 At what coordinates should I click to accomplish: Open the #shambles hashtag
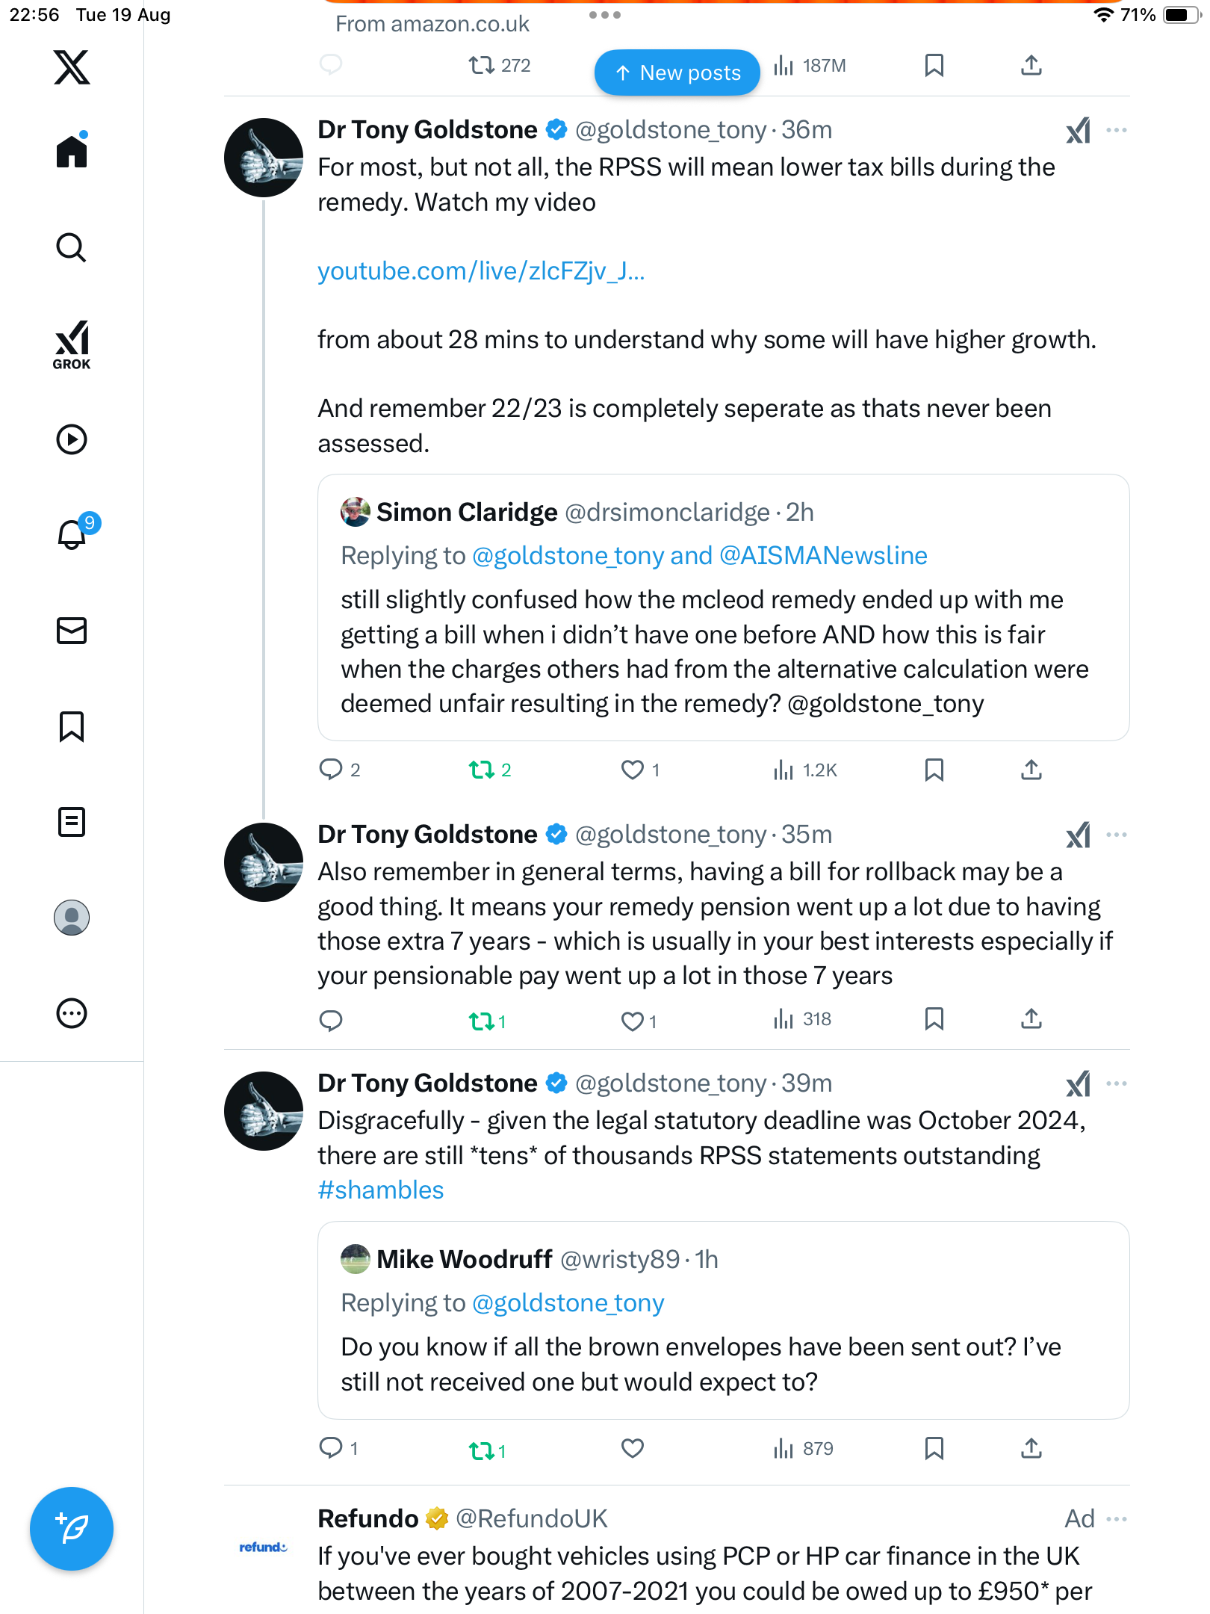(381, 1190)
